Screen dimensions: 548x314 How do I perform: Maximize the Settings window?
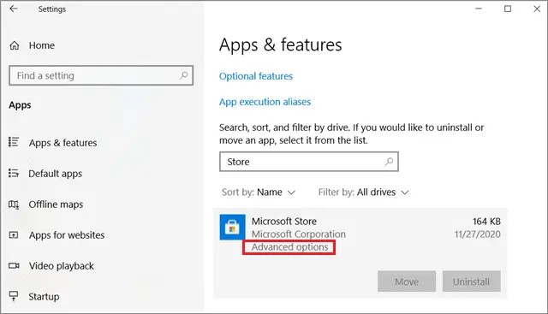pos(508,9)
